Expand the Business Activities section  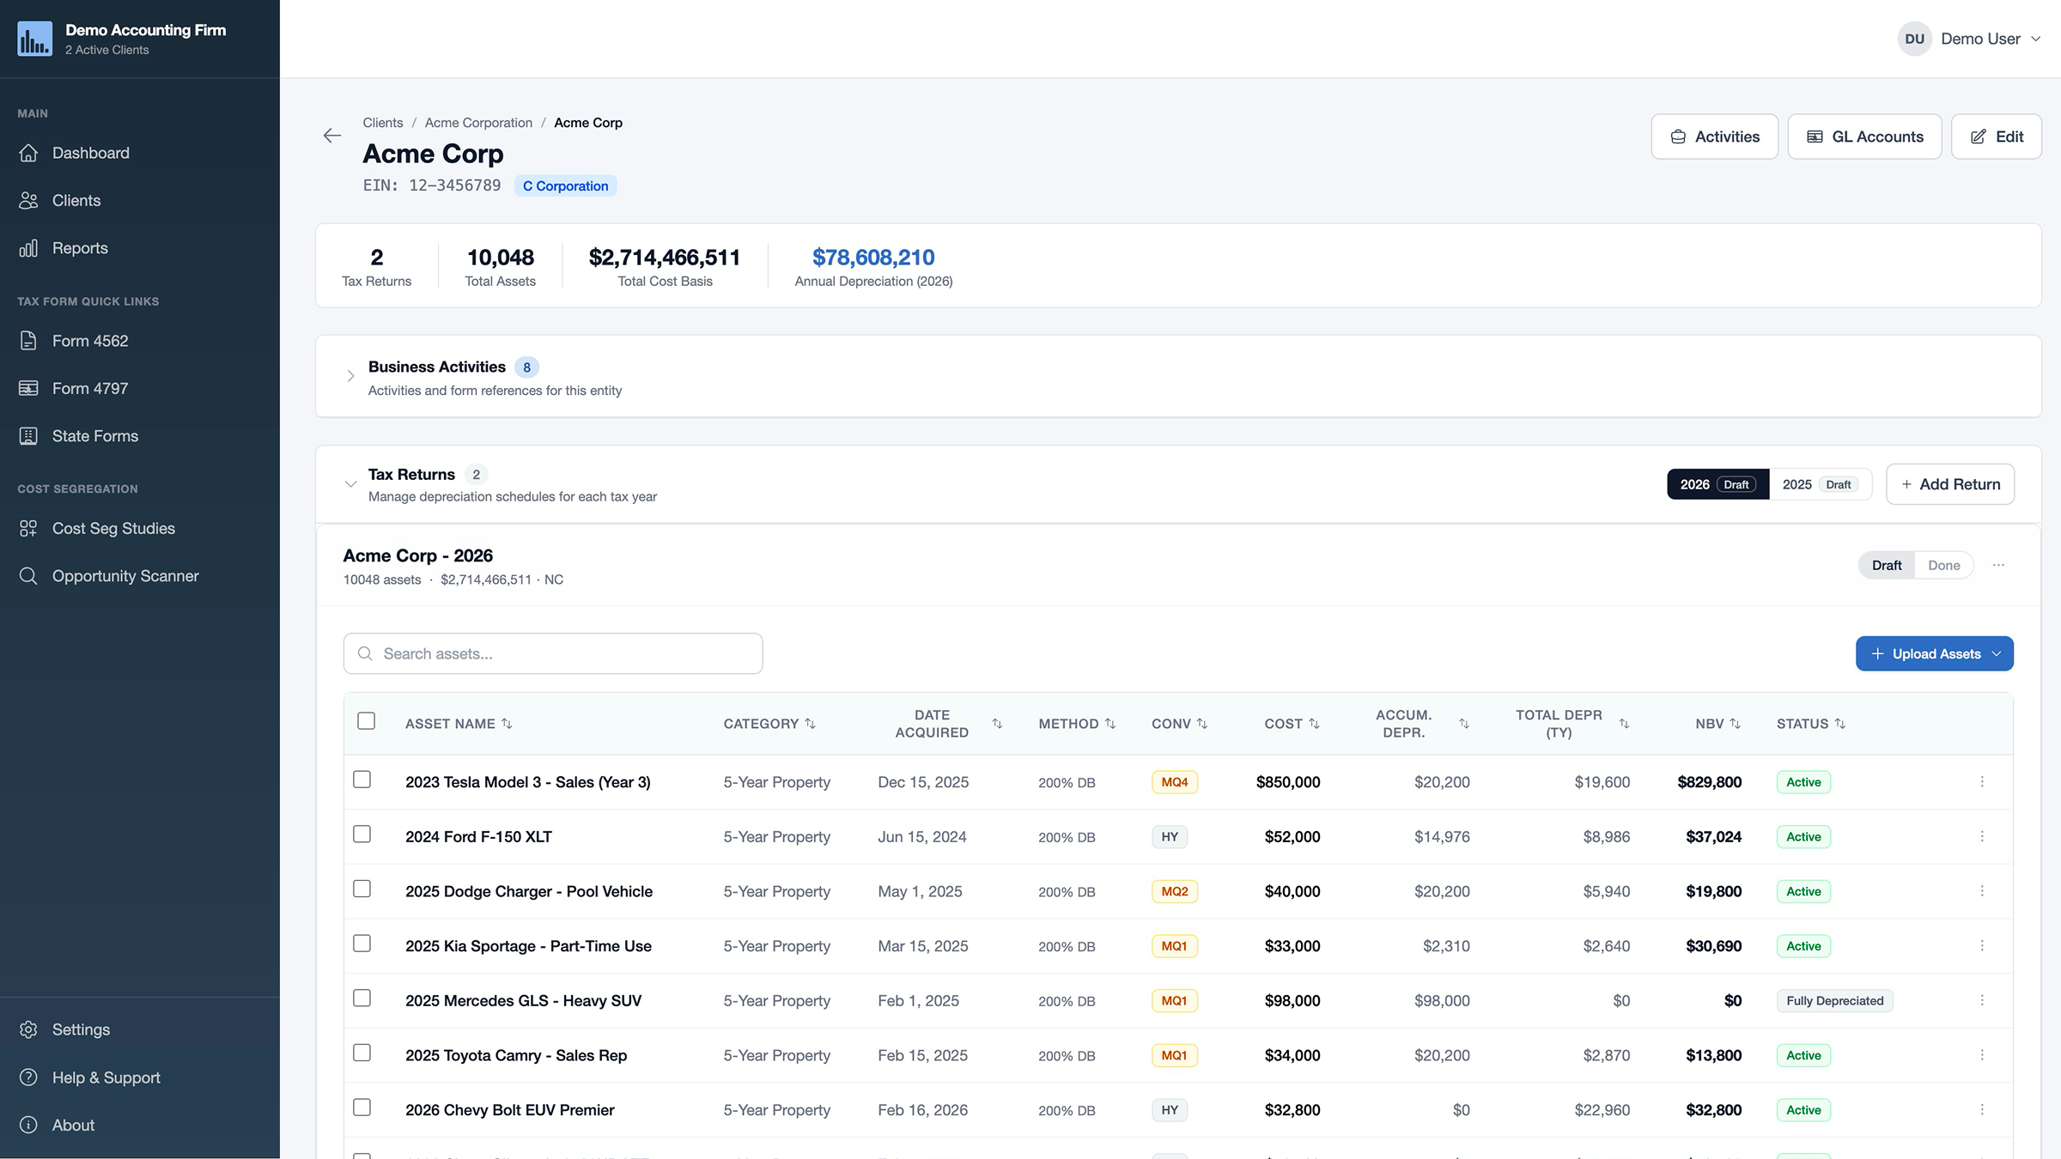click(350, 376)
